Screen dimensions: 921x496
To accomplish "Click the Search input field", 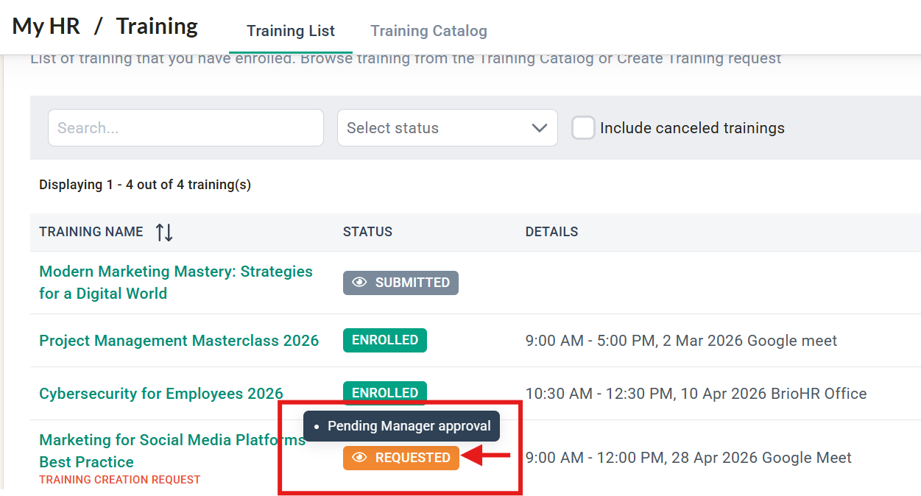I will (x=186, y=128).
